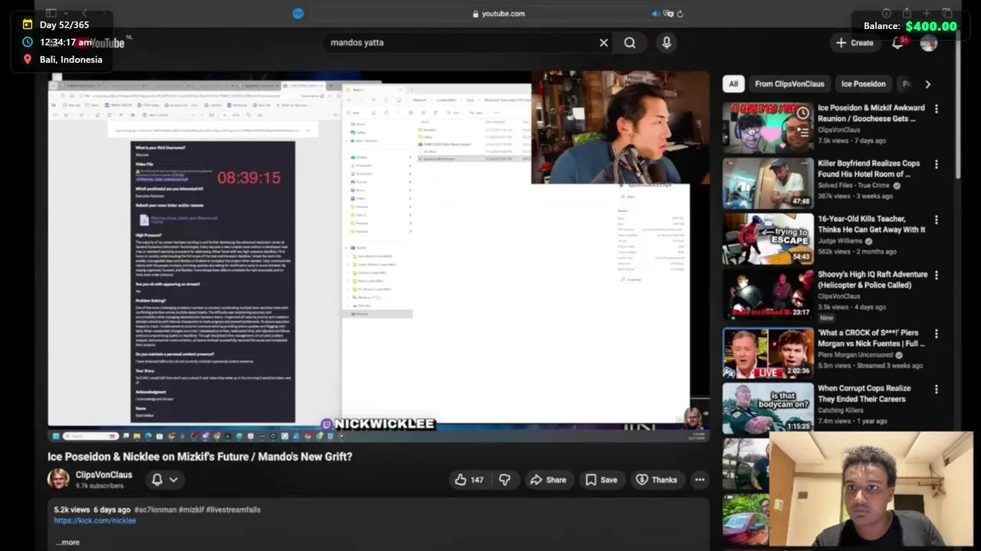
Task: Open When Corrupt Cops Realize video title
Action: (865, 393)
